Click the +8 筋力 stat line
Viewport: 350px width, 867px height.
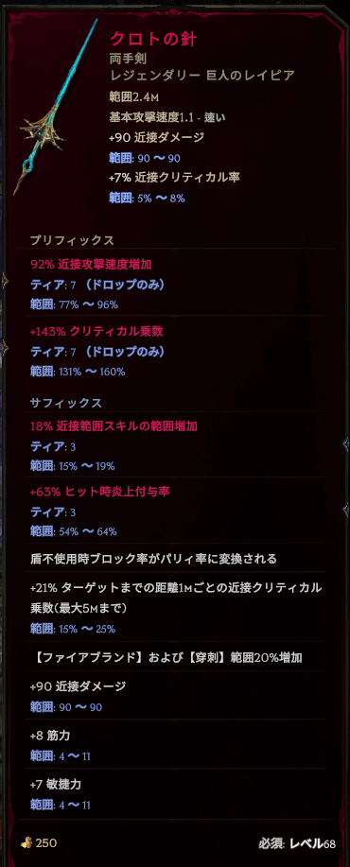pos(50,736)
